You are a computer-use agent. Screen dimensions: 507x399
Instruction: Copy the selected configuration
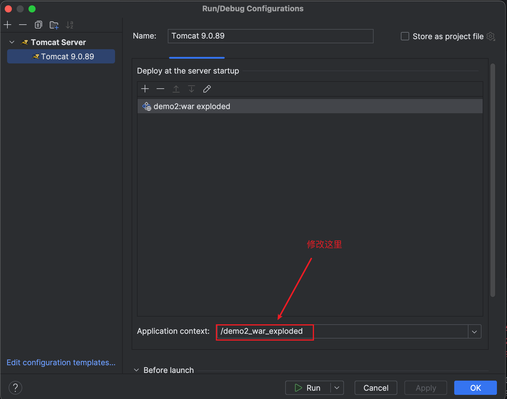pos(38,25)
